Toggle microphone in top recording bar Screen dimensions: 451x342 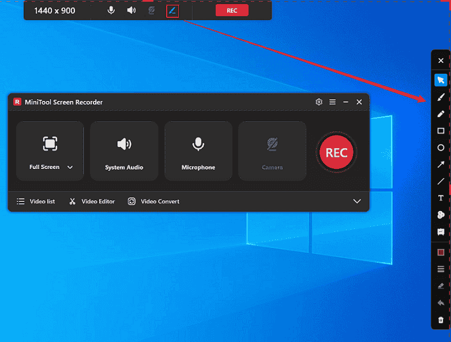tap(111, 10)
